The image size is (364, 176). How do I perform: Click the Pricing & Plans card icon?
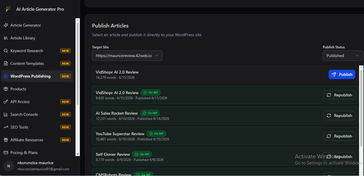click(x=6, y=153)
